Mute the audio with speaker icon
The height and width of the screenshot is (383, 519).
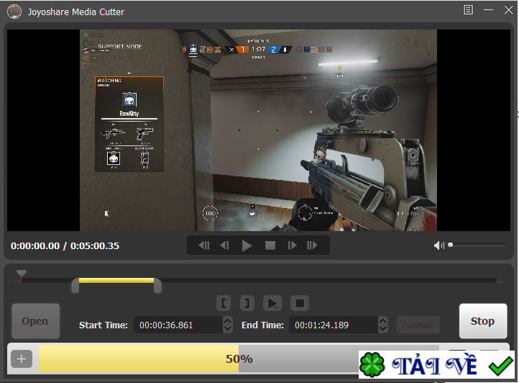pyautogui.click(x=439, y=245)
